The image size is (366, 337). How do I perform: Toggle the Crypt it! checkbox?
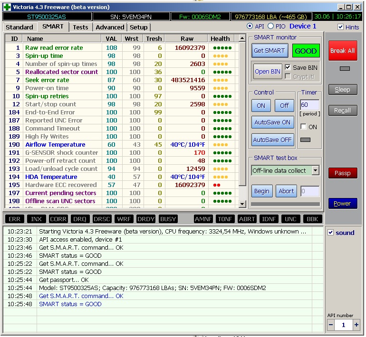click(288, 76)
